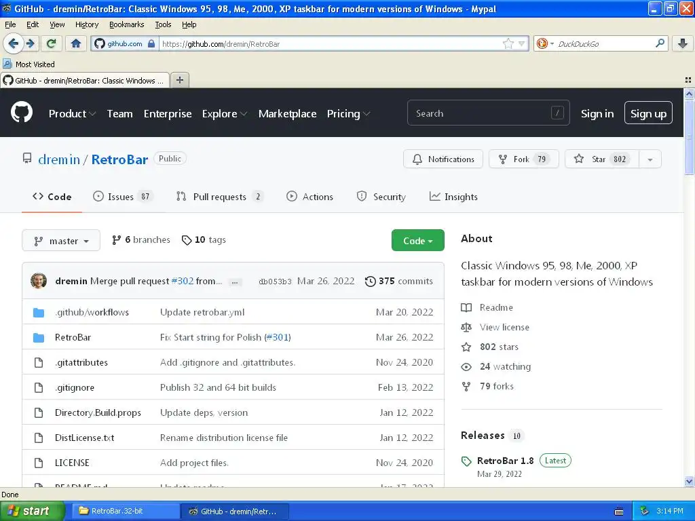The height and width of the screenshot is (521, 695).
Task: Fork the repository using Fork button
Action: coord(523,159)
